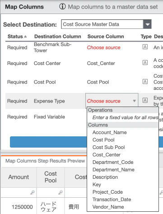Click search icon under Amount column

[33, 192]
